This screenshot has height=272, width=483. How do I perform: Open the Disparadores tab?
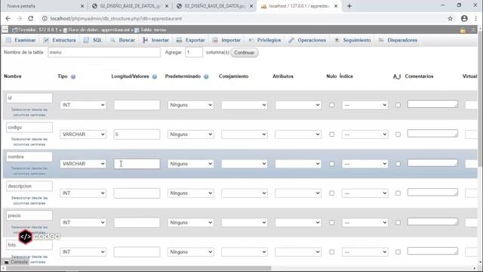pyautogui.click(x=398, y=40)
